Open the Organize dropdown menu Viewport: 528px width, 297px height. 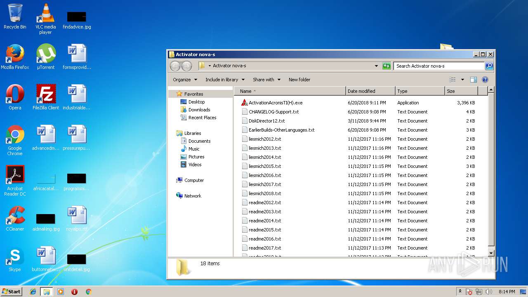tap(185, 80)
